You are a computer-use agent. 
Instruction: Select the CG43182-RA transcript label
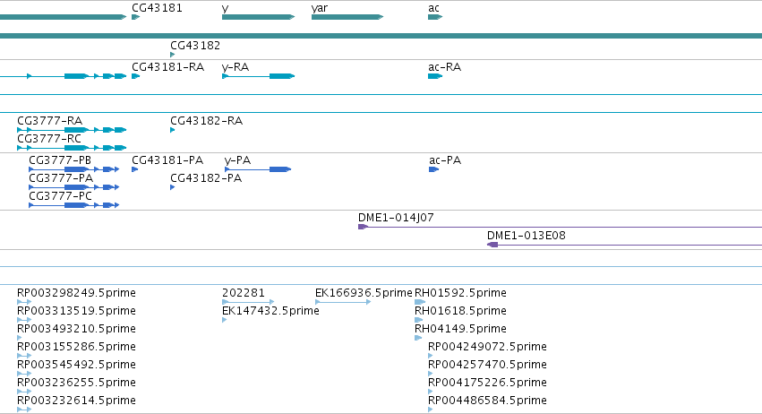coord(206,120)
